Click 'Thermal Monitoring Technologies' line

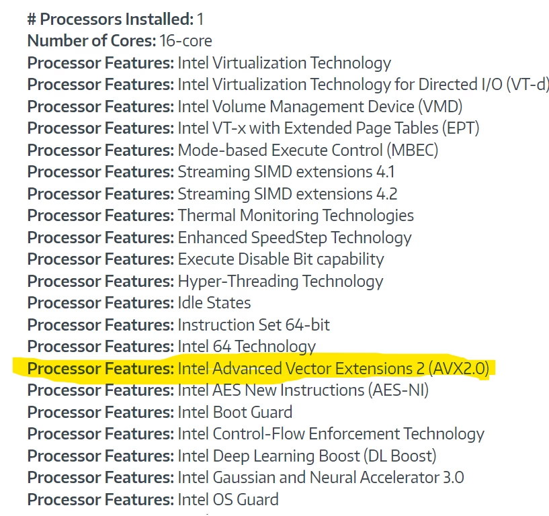(220, 216)
